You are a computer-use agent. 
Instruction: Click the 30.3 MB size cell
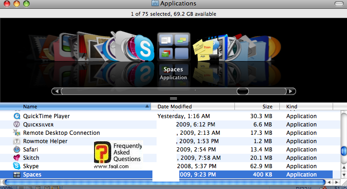coord(261,116)
